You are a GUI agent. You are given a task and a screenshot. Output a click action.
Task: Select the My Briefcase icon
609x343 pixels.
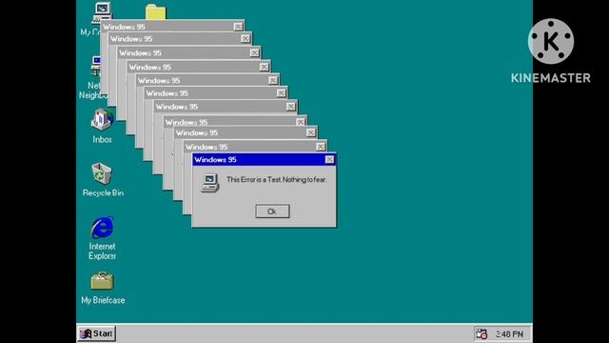(102, 281)
